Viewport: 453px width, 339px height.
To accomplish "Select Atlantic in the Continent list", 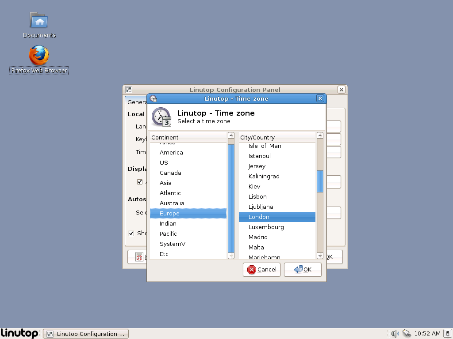I will point(188,193).
